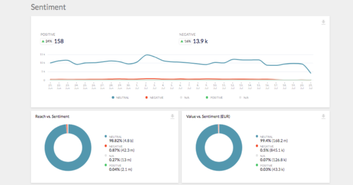
Task: Toggle first N/A series in chart legend
Action: pos(187,98)
